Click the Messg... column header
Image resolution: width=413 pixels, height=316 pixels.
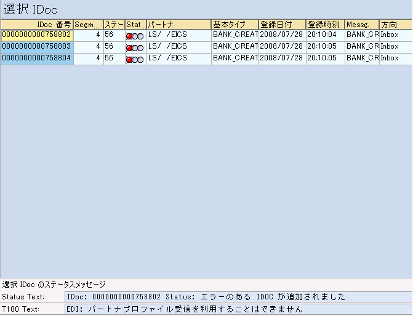tap(361, 24)
